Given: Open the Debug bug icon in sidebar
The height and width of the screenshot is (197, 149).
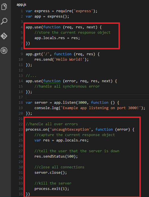Looking at the screenshot, I should tap(4, 50).
